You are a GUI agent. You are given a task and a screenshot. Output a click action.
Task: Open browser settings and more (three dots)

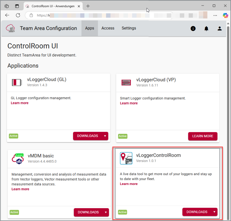(x=215, y=15)
